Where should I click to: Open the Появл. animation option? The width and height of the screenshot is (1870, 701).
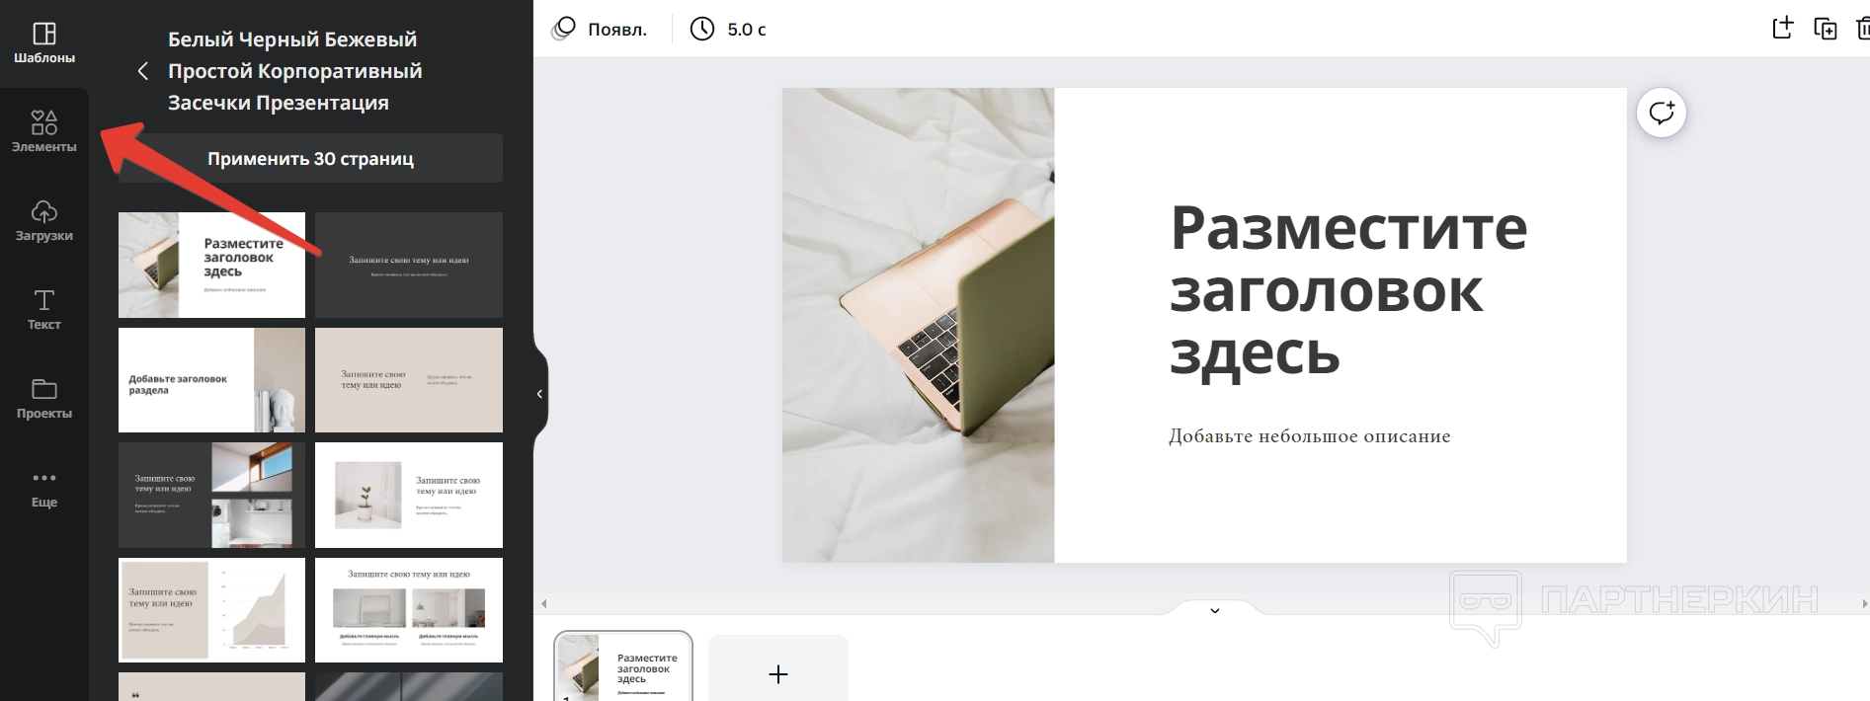pos(617,30)
